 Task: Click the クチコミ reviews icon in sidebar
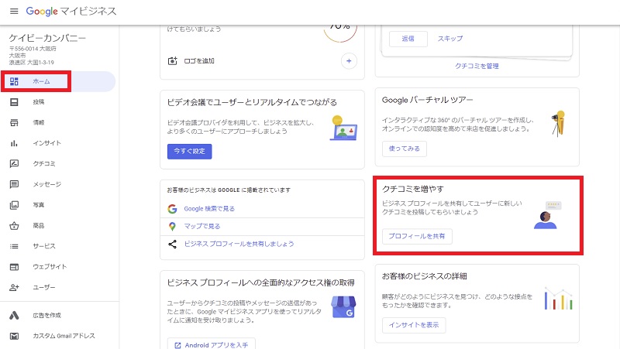coord(14,163)
